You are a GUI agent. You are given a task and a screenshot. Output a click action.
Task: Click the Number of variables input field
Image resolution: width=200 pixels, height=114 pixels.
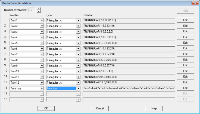[32, 10]
